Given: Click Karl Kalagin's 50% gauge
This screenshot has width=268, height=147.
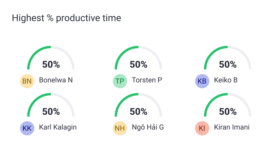Looking at the screenshot, I should pyautogui.click(x=51, y=105).
